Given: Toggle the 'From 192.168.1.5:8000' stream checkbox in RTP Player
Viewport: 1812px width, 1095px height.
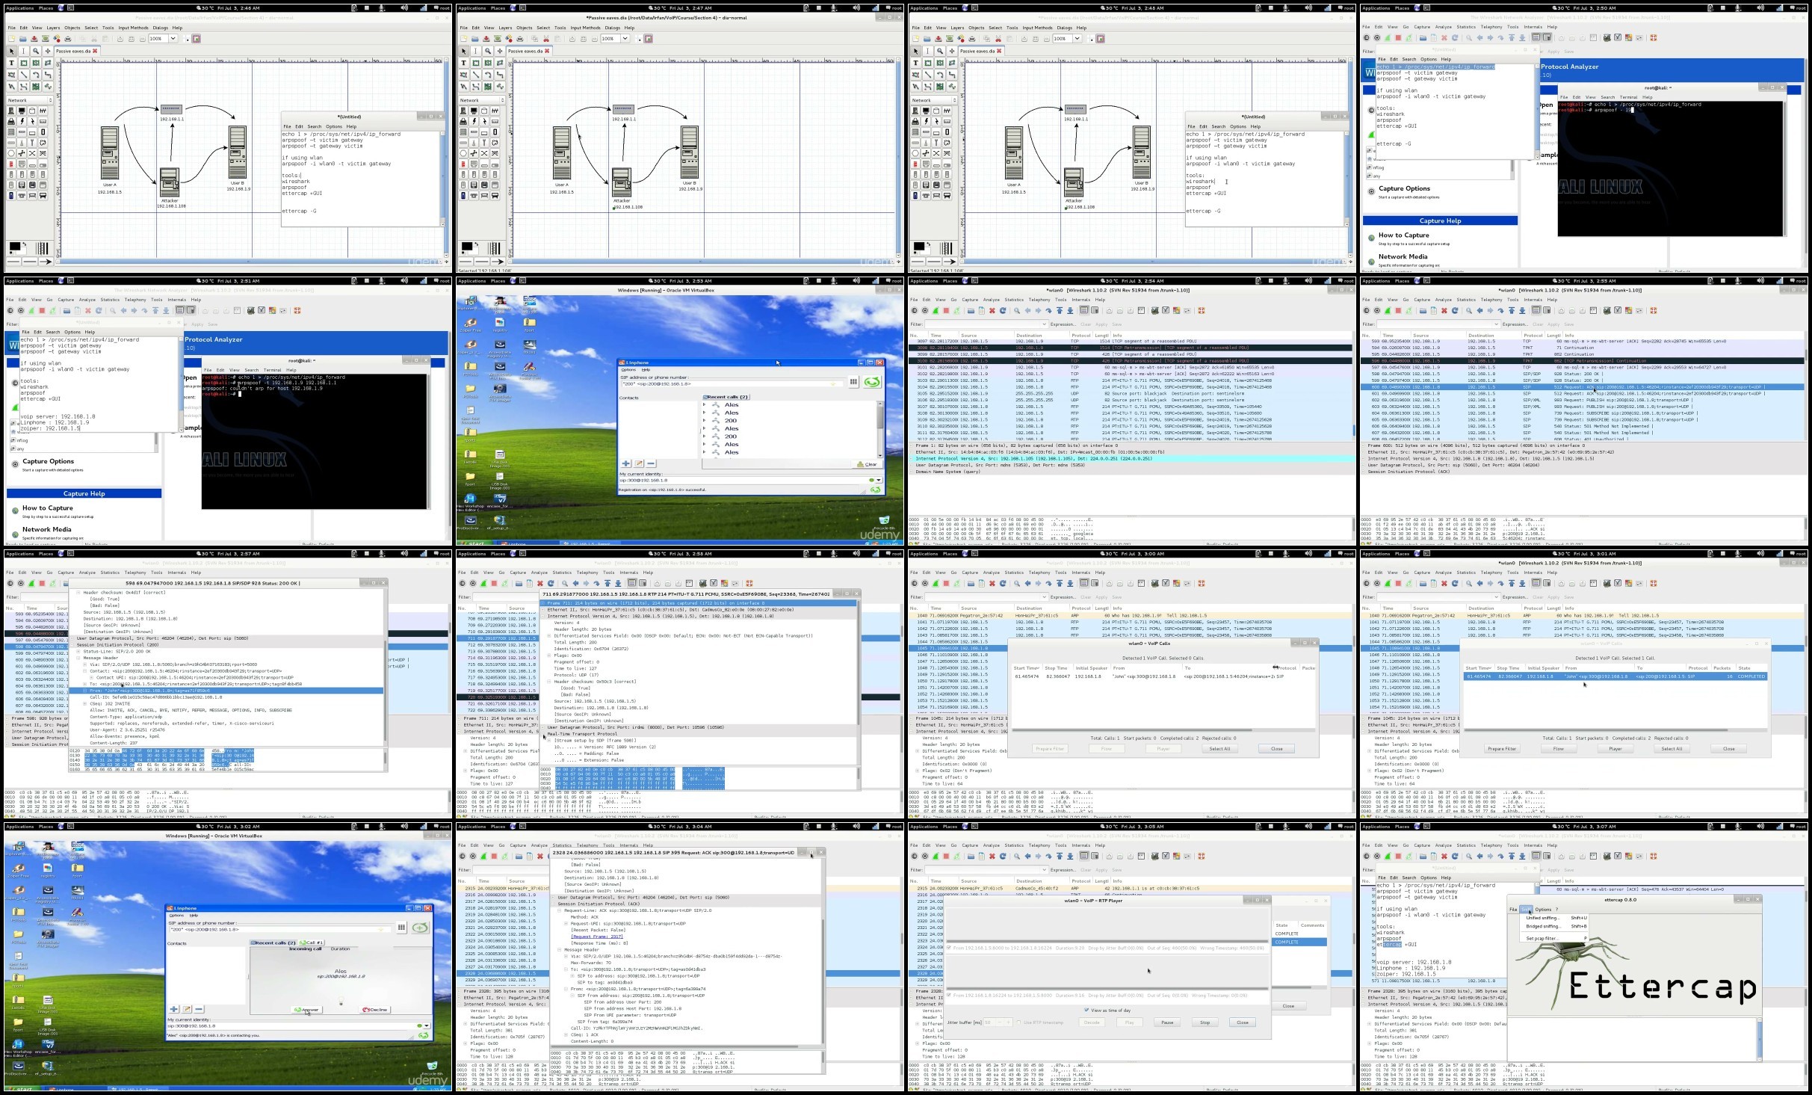Looking at the screenshot, I should (950, 948).
